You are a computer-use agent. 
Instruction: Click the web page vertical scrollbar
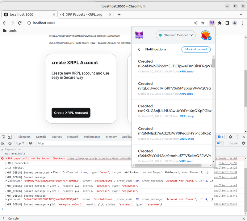coord(245,88)
